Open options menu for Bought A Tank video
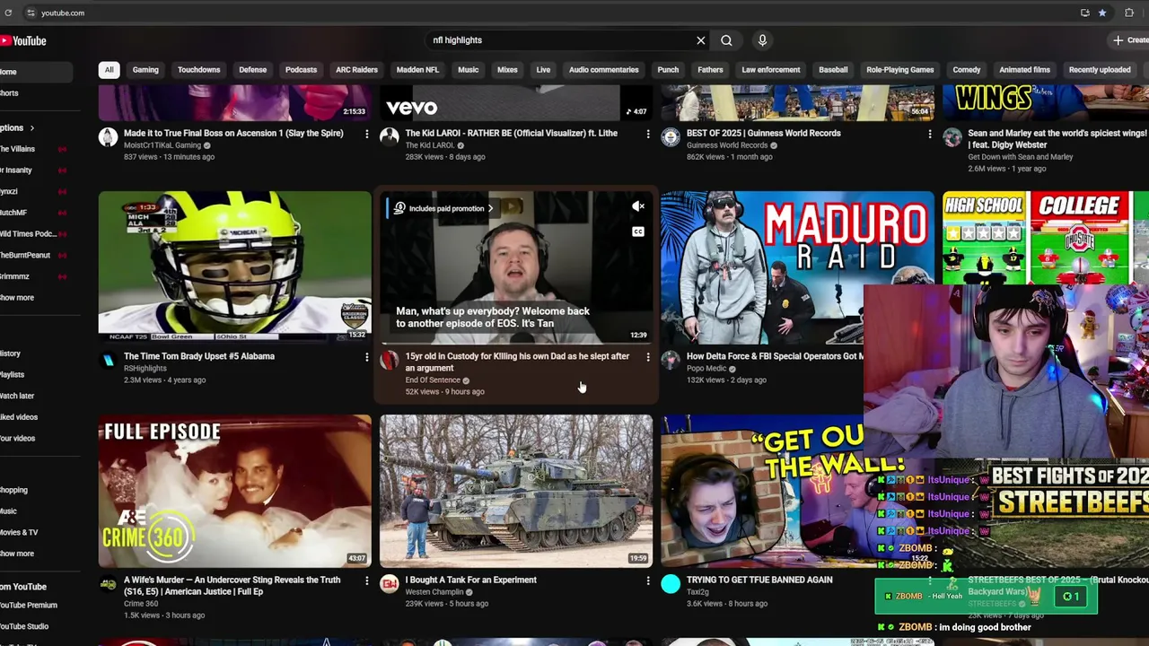This screenshot has height=646, width=1149. (648, 581)
